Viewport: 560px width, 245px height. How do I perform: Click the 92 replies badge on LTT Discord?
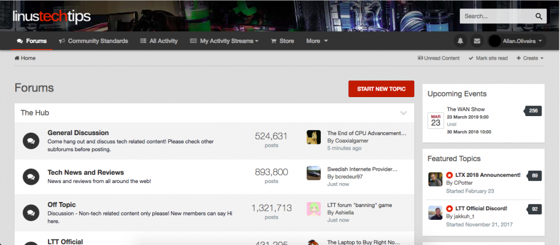coord(534,209)
